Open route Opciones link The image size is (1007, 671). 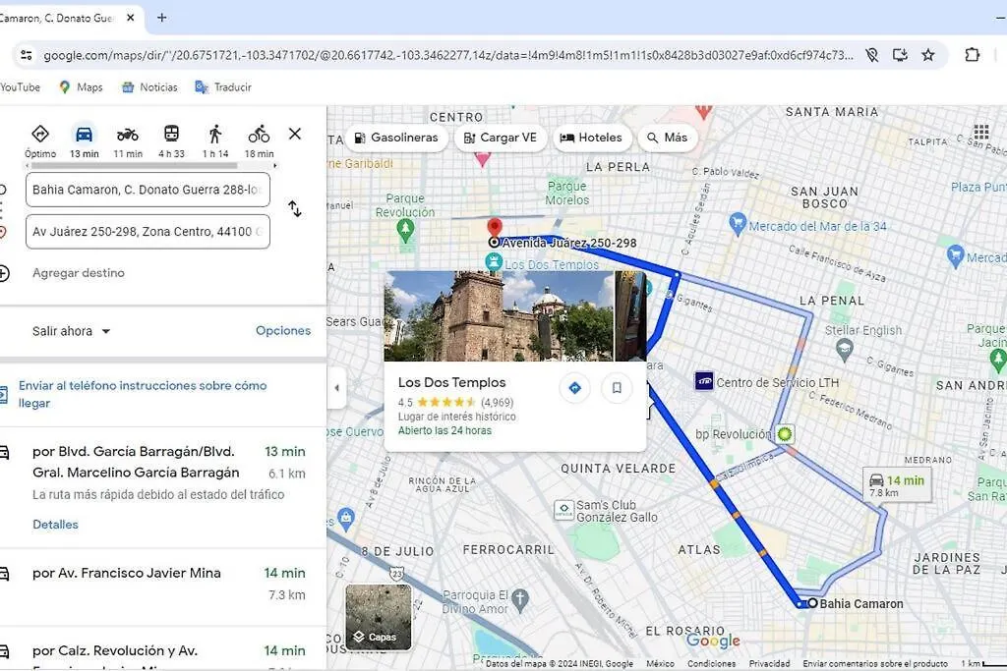283,330
